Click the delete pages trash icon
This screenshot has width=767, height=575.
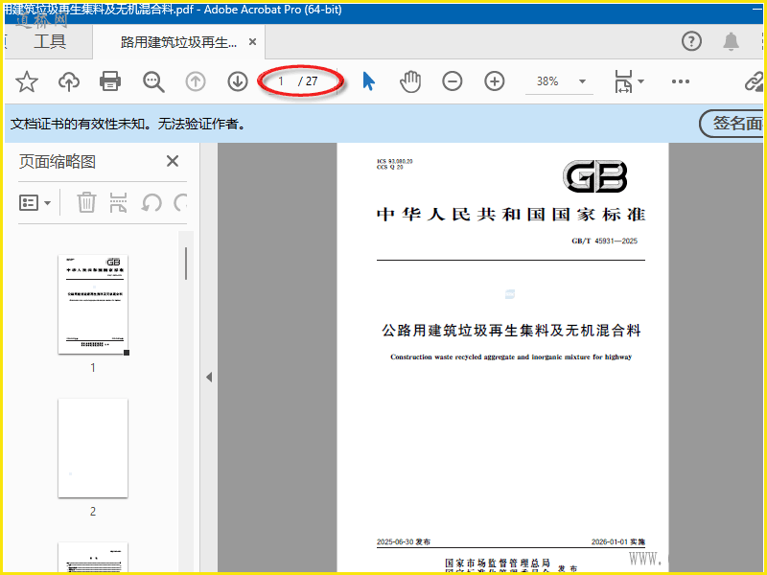[x=86, y=202]
